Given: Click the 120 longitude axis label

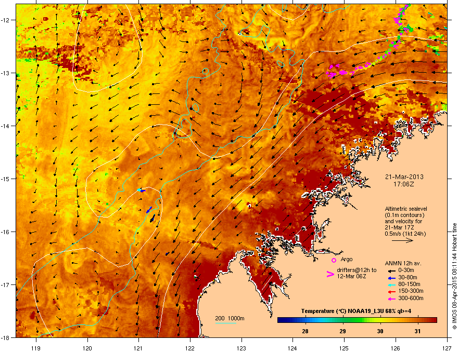Looking at the screenshot, I should tap(87, 348).
